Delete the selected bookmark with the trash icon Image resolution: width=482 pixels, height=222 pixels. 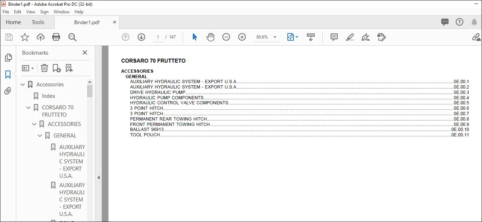click(44, 68)
